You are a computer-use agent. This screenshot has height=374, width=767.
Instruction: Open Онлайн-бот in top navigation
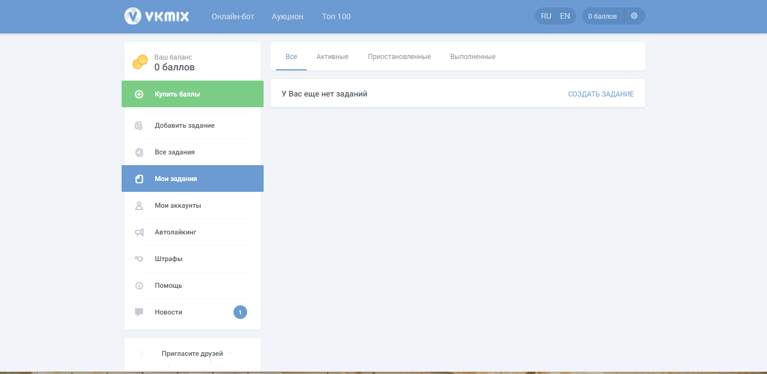pyautogui.click(x=233, y=16)
